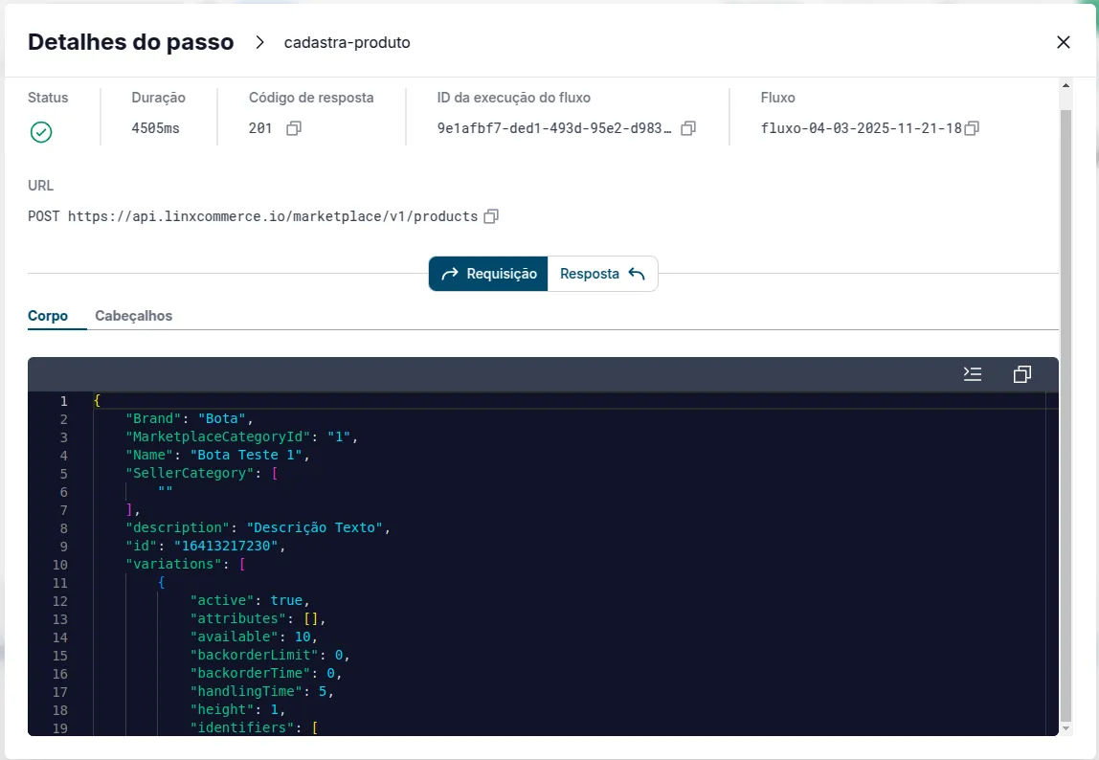Viewport: 1099px width, 760px height.
Task: Click the scrollbar down arrow
Action: (1065, 728)
